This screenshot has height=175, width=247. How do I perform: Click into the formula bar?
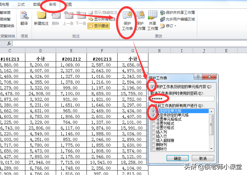(130, 43)
